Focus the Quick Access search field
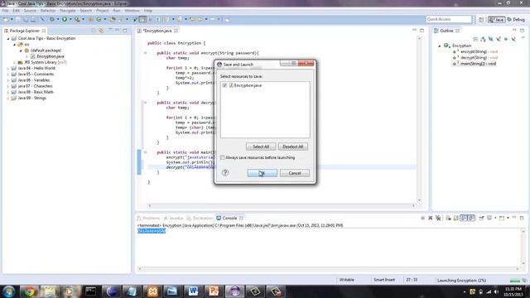 (449, 19)
